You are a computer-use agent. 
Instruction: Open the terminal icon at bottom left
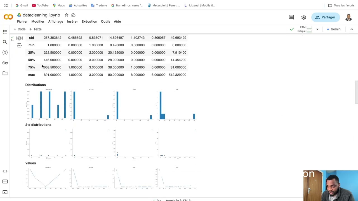tap(5, 192)
